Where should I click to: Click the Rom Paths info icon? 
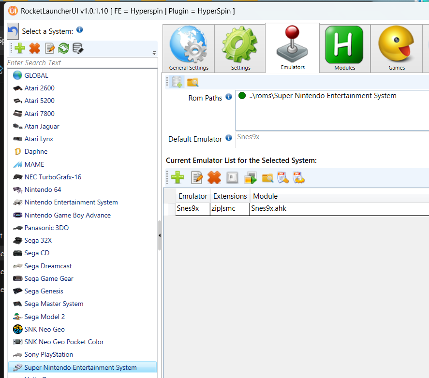pyautogui.click(x=229, y=97)
